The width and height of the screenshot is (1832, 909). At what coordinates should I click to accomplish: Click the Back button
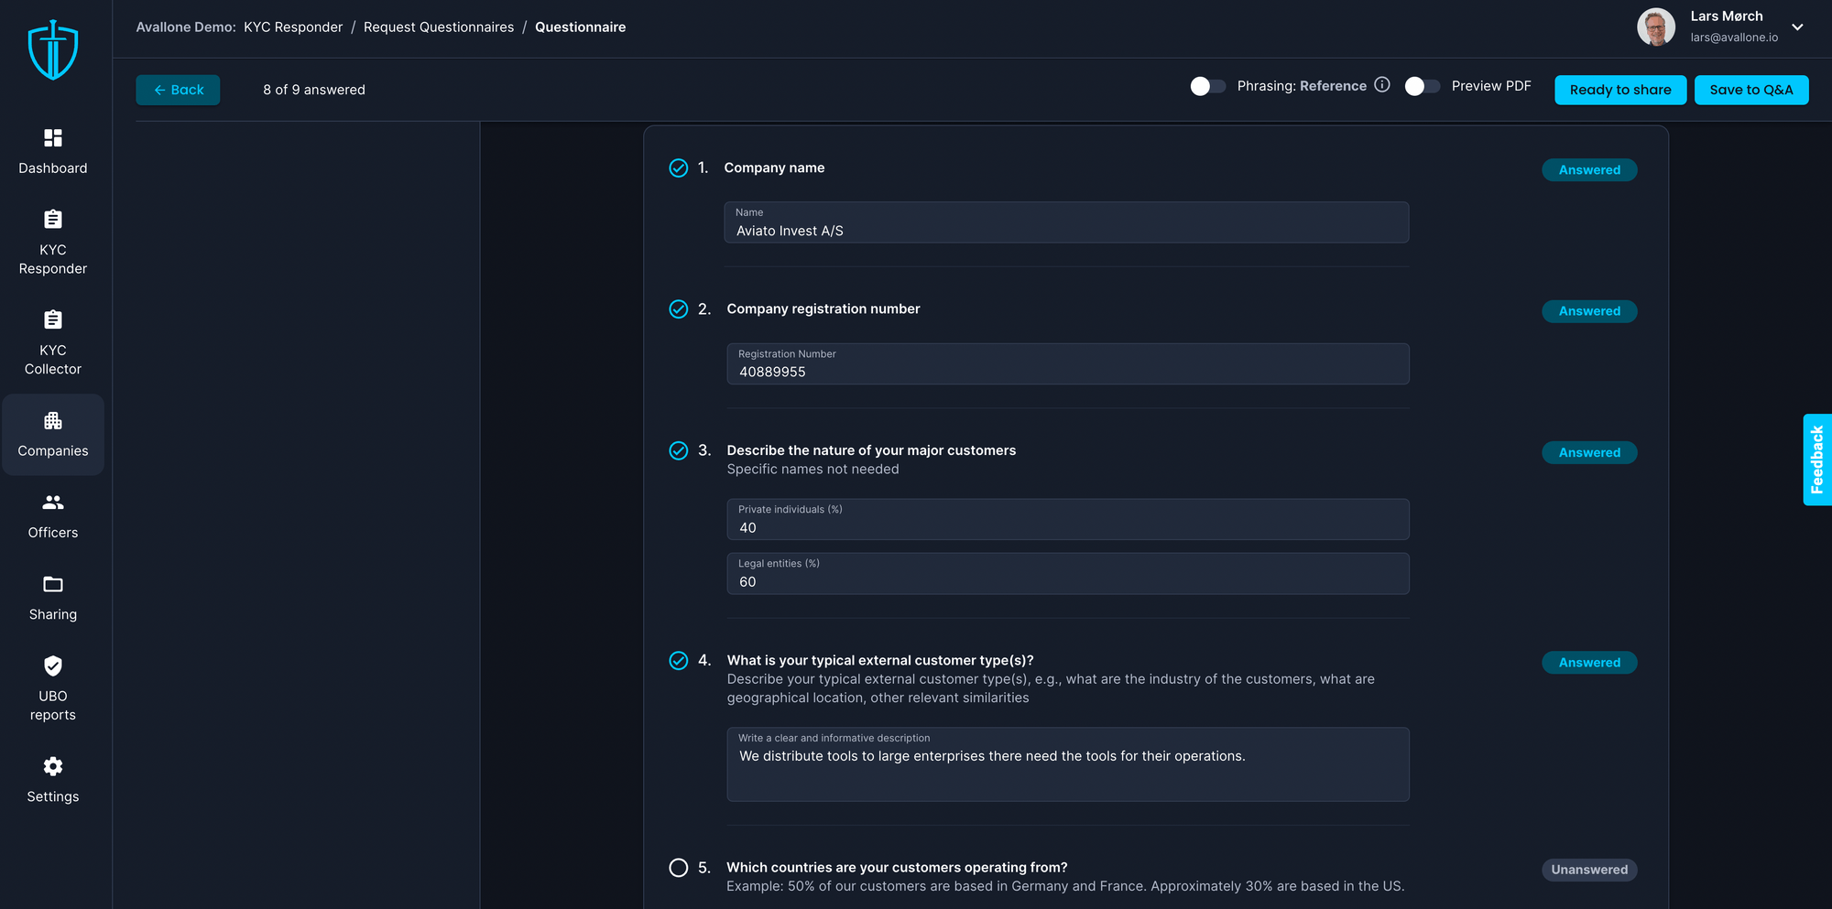coord(178,90)
